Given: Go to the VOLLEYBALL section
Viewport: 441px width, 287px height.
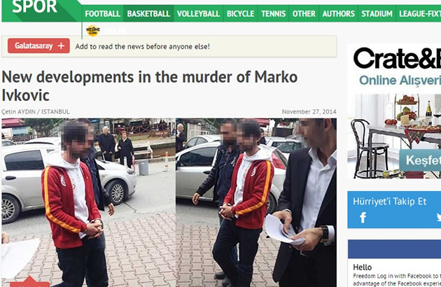Looking at the screenshot, I should coord(198,13).
